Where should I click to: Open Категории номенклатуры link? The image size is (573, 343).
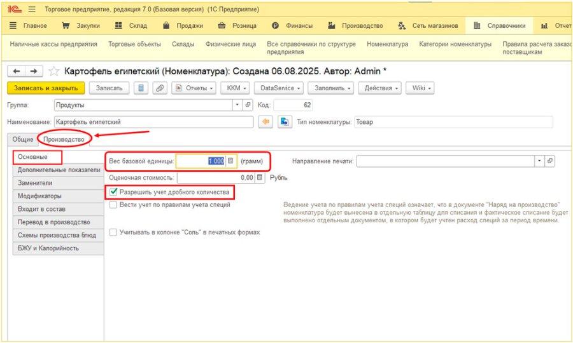coord(455,44)
